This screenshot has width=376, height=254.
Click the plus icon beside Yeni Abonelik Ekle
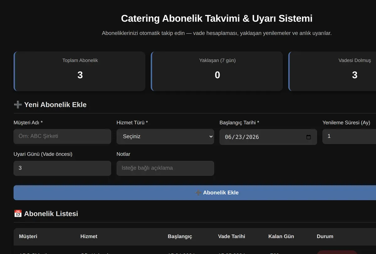click(18, 105)
